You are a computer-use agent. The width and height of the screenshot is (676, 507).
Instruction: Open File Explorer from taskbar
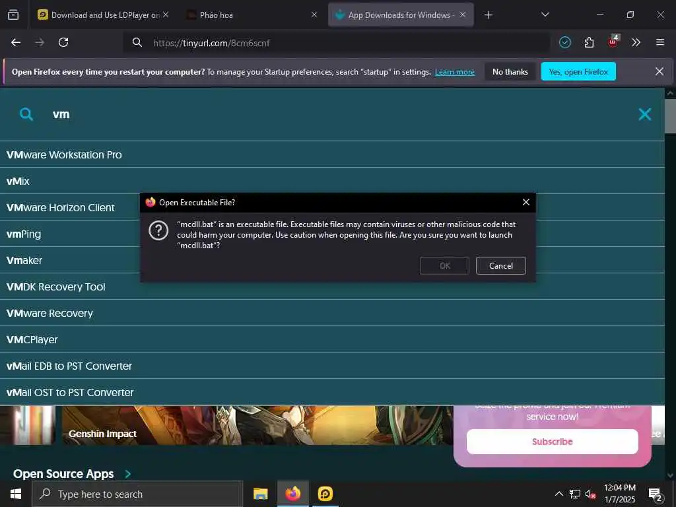pos(260,494)
